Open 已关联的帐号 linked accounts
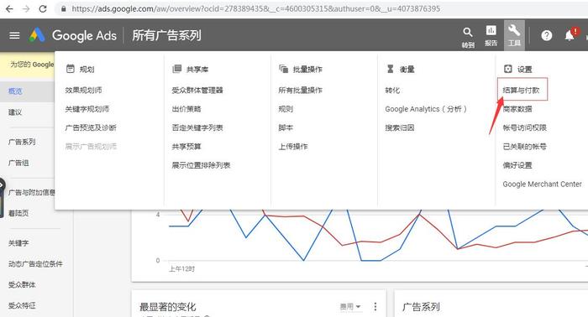 pyautogui.click(x=525, y=146)
